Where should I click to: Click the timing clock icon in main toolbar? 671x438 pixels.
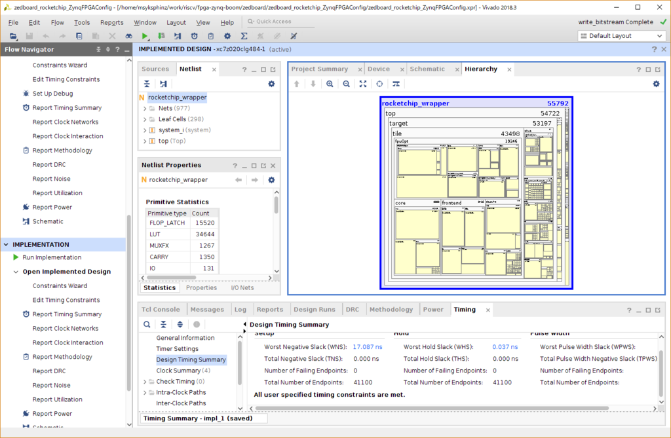coord(194,36)
